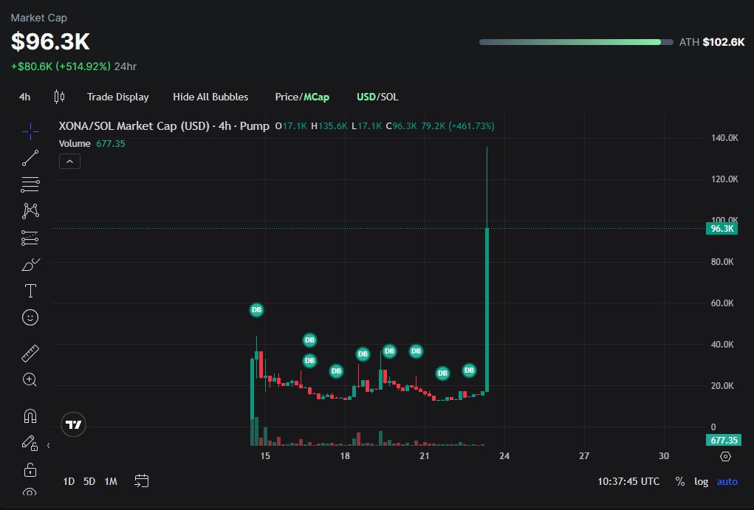The width and height of the screenshot is (754, 510).
Task: Hide all drawings eye icon
Action: click(30, 492)
